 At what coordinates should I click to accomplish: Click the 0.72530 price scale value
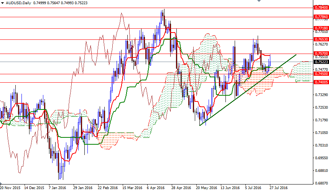point(321,108)
